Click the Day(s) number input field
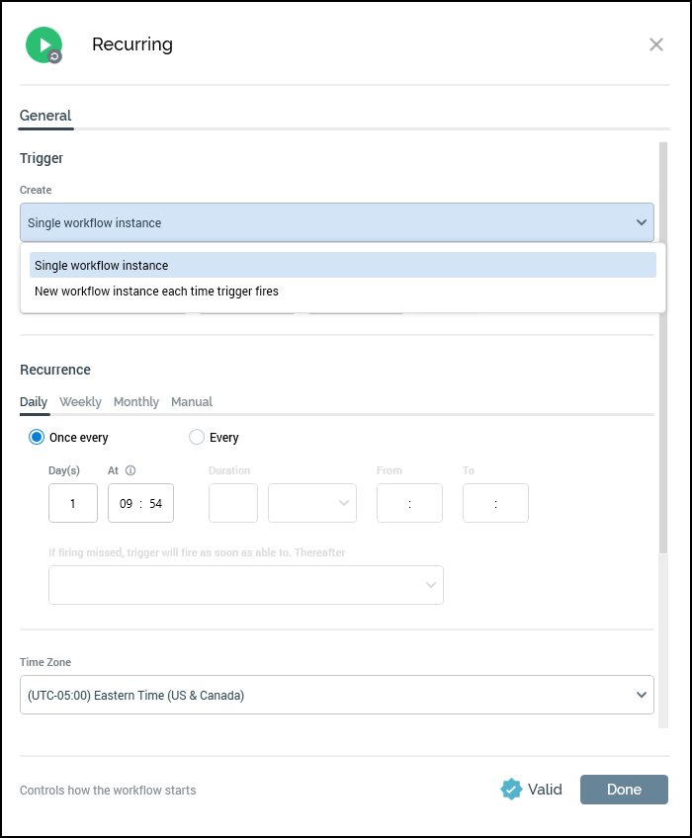Screen dimensions: 692x838 coord(73,503)
